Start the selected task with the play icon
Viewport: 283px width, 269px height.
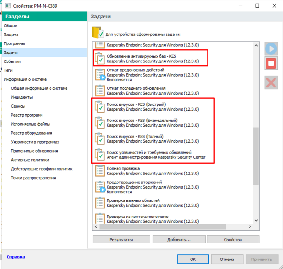(271, 49)
